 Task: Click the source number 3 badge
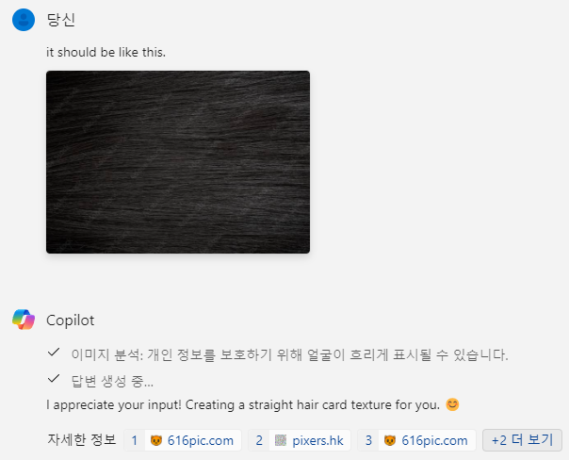(x=368, y=440)
